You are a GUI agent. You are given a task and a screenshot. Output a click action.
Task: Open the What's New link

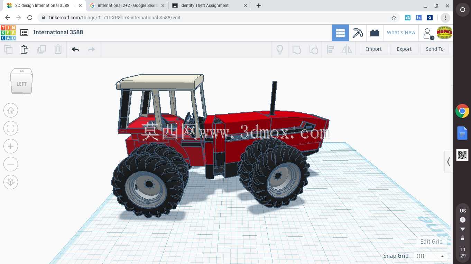click(401, 32)
